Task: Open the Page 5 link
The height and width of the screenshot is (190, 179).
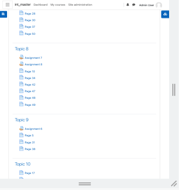Action: (29, 135)
